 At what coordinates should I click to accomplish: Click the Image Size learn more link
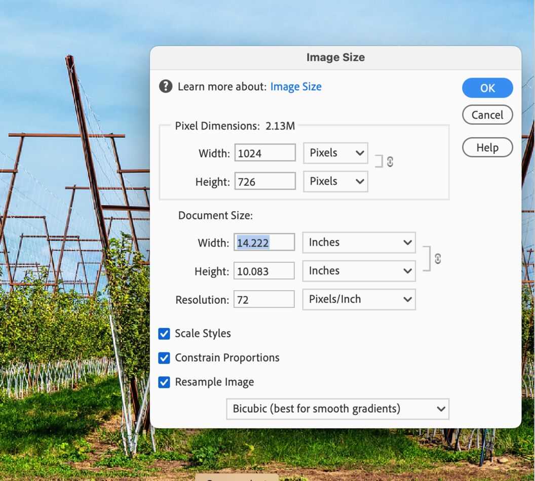(x=296, y=86)
